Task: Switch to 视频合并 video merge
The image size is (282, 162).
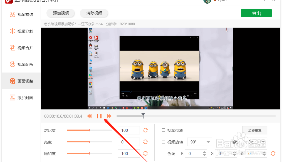Action: 21,48
